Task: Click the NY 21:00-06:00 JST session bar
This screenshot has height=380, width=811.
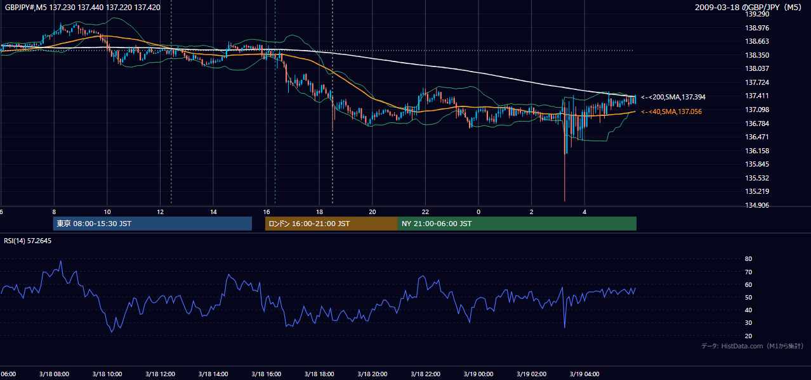Action: (517, 224)
